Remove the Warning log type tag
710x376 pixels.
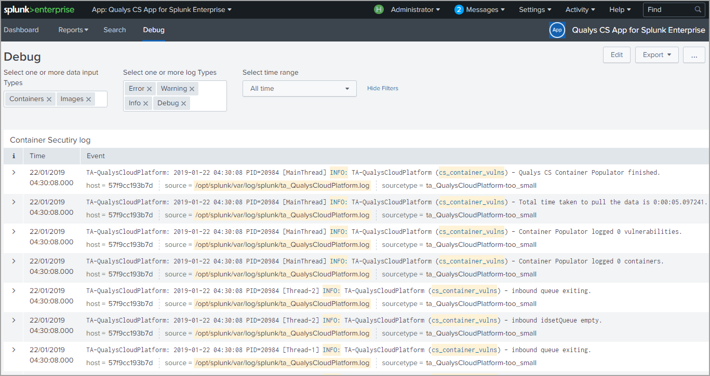click(x=192, y=89)
